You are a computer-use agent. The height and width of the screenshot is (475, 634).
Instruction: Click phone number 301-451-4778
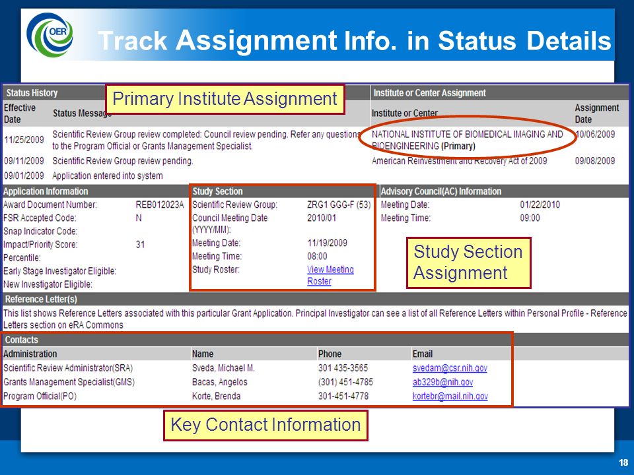tap(343, 396)
